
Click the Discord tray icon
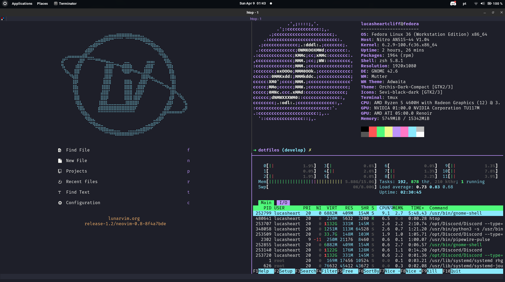coord(453,3)
